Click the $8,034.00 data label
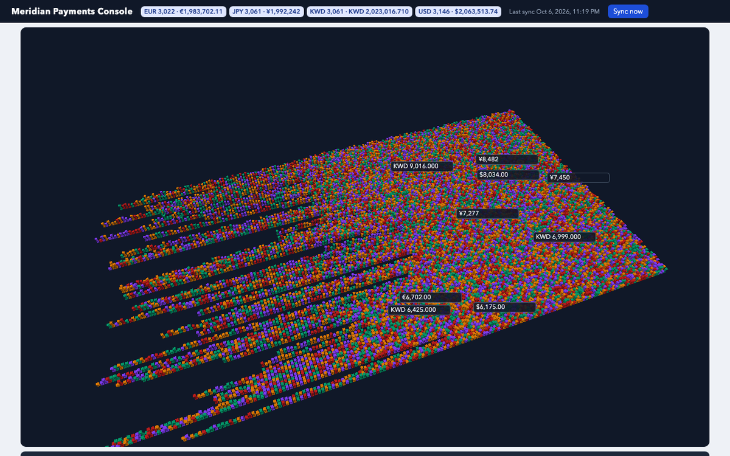Image resolution: width=730 pixels, height=456 pixels. (x=508, y=174)
